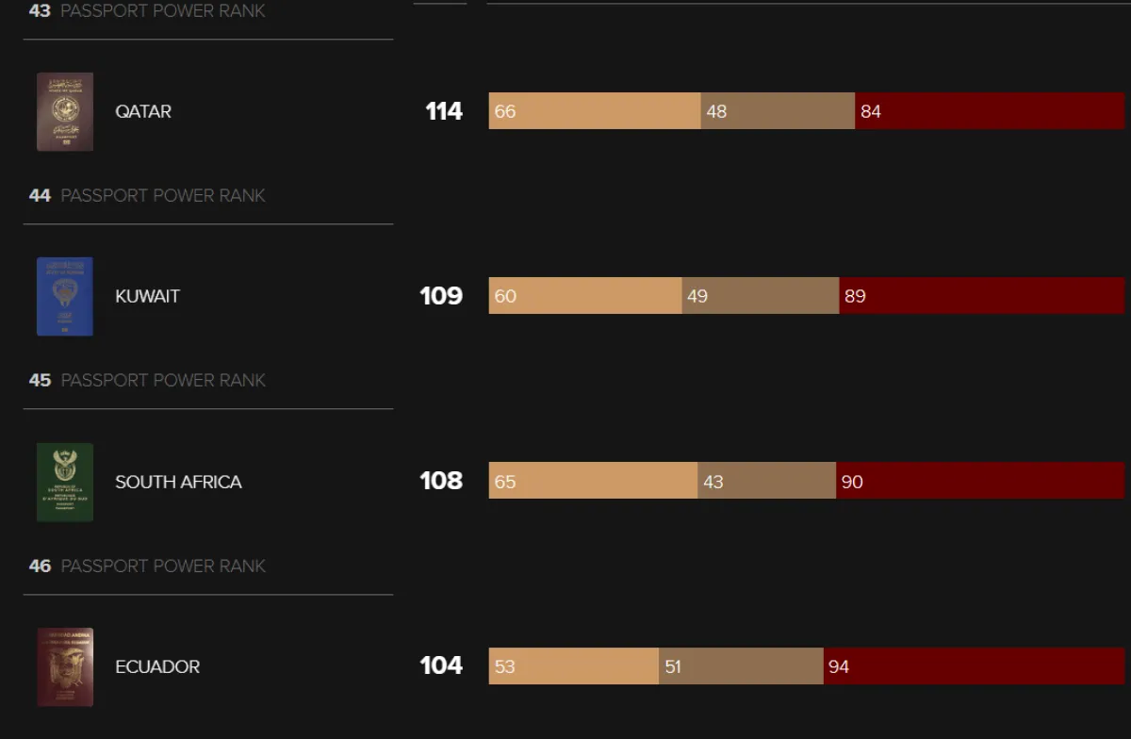Click the Ecuador passport cover image
Screen dimensions: 1131x739
65,666
